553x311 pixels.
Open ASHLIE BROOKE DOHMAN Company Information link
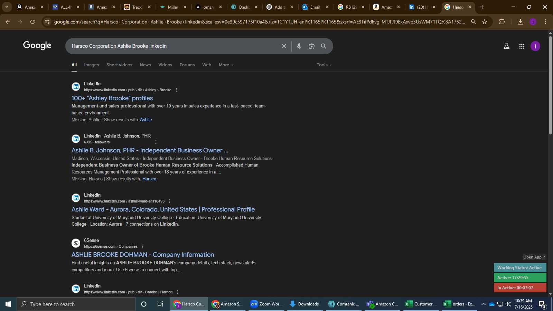click(143, 255)
